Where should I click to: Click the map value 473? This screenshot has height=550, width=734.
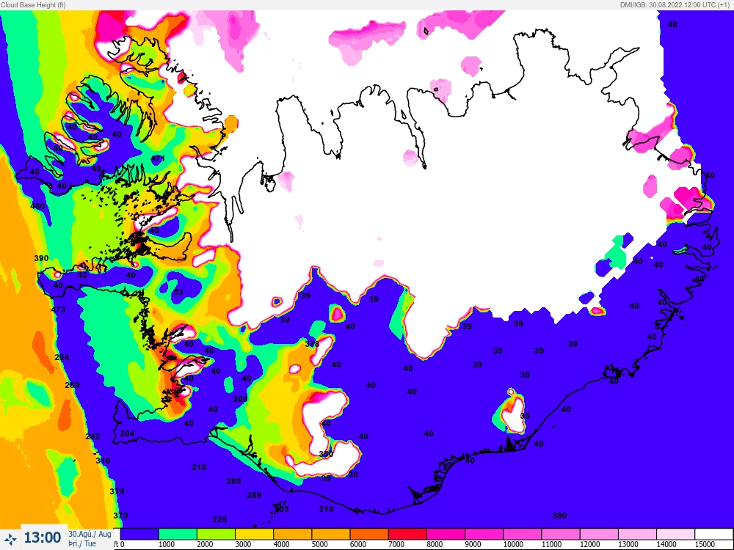[x=58, y=309]
